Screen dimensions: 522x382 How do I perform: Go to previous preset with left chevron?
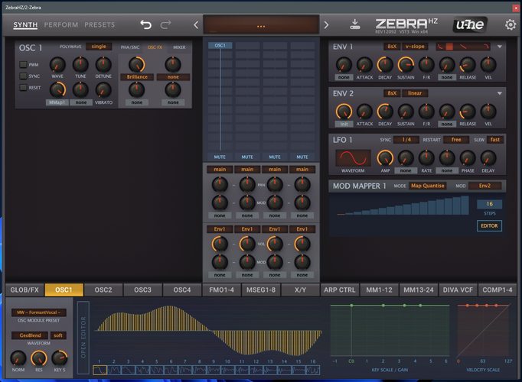pyautogui.click(x=196, y=25)
